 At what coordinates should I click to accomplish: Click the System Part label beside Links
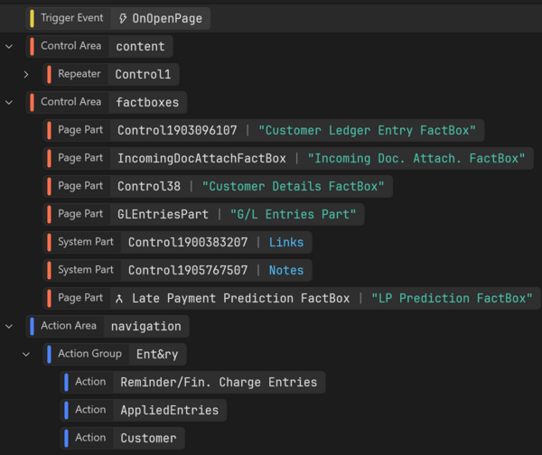coord(86,242)
